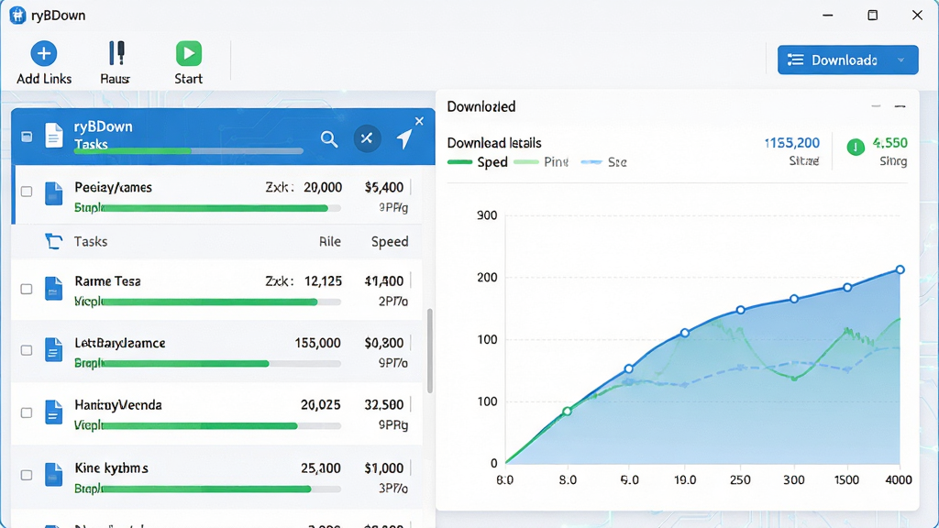Click the file icon of Rame Tesa
939x528 pixels.
(54, 289)
